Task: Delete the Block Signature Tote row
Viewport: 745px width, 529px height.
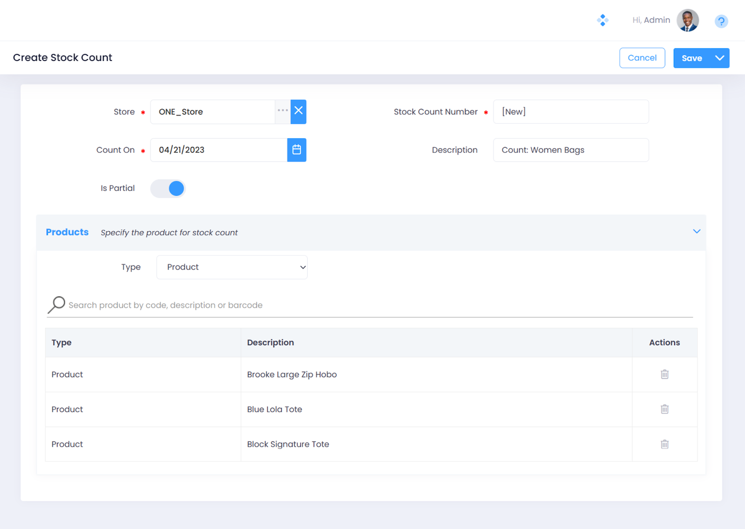Action: tap(664, 444)
